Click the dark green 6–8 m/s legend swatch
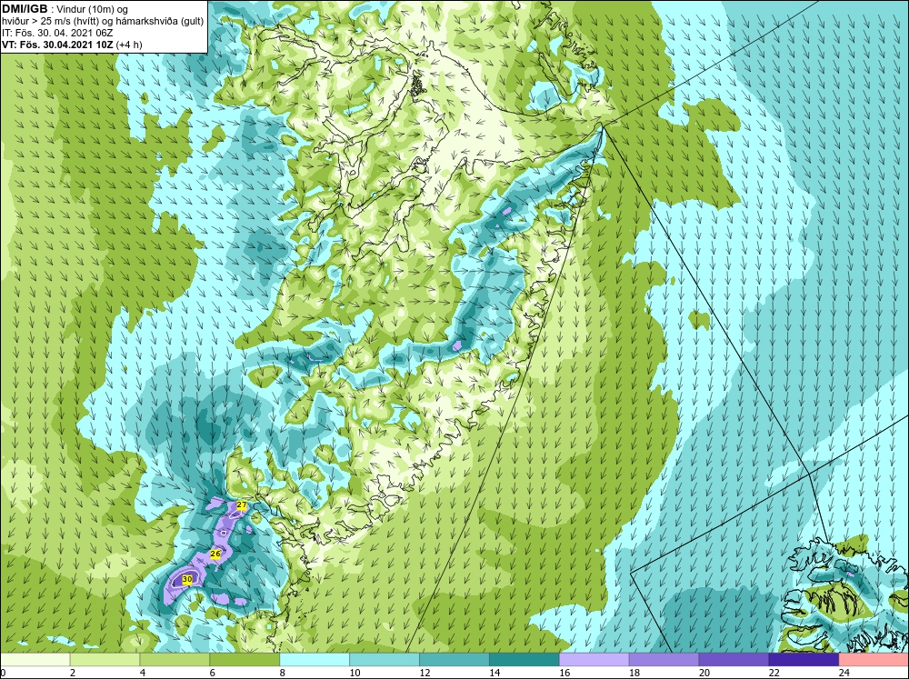The image size is (909, 679). [245, 660]
